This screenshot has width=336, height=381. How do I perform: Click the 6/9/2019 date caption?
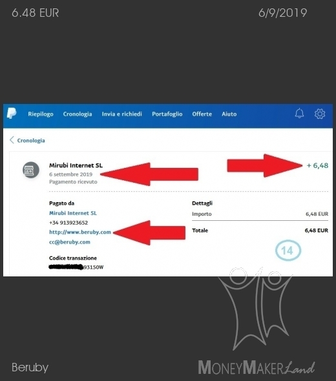(x=283, y=13)
